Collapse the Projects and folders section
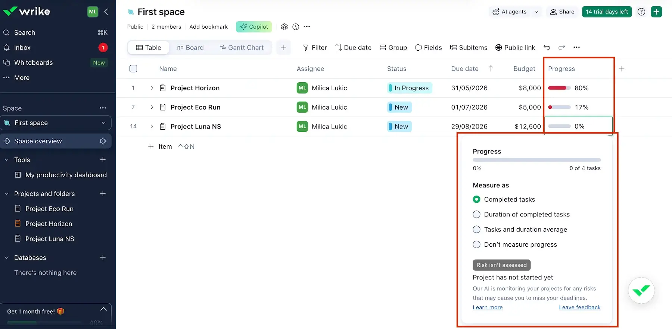672x329 pixels. (x=6, y=194)
